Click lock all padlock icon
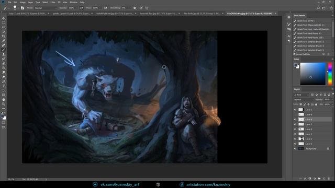This screenshot has height=188, width=335. [x=316, y=104]
